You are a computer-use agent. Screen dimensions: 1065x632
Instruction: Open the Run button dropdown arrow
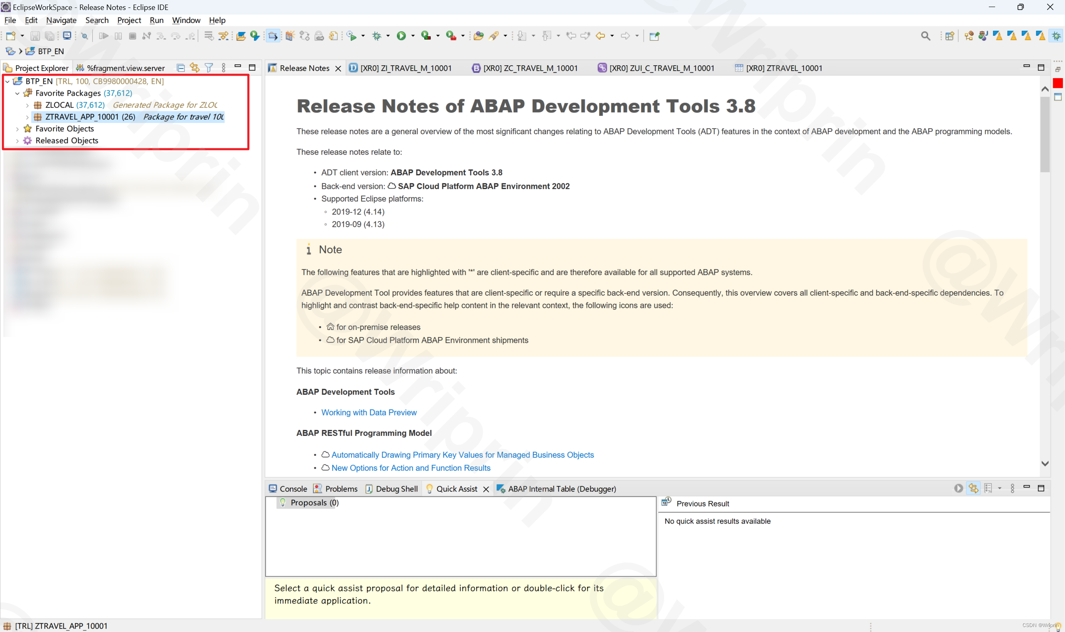[413, 36]
